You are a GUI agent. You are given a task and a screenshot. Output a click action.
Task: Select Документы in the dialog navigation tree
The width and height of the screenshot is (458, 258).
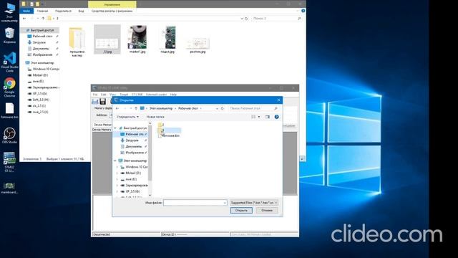[x=134, y=146]
